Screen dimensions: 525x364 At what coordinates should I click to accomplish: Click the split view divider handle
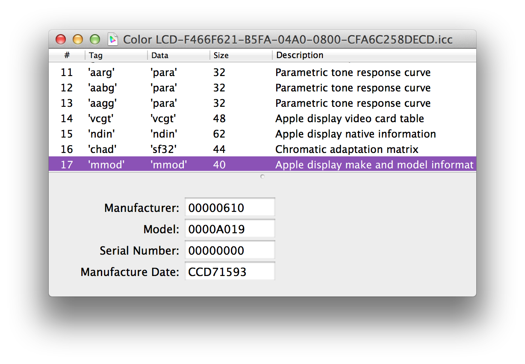262,176
